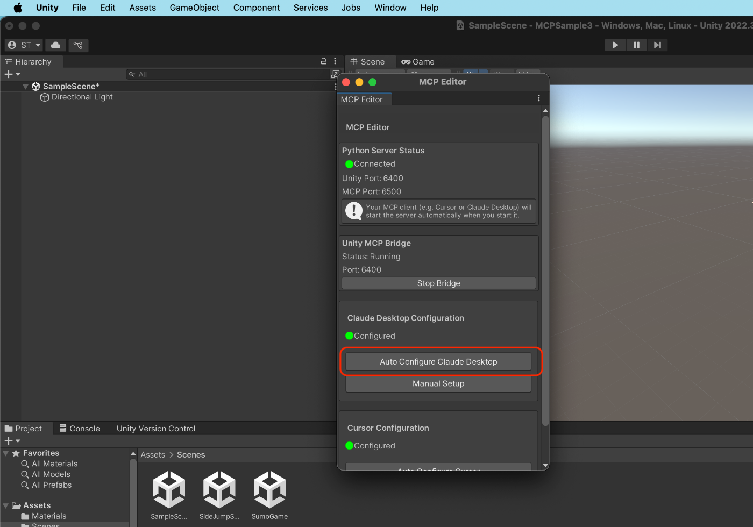This screenshot has height=527, width=753.
Task: Select the SumoGame scene asset
Action: (269, 489)
